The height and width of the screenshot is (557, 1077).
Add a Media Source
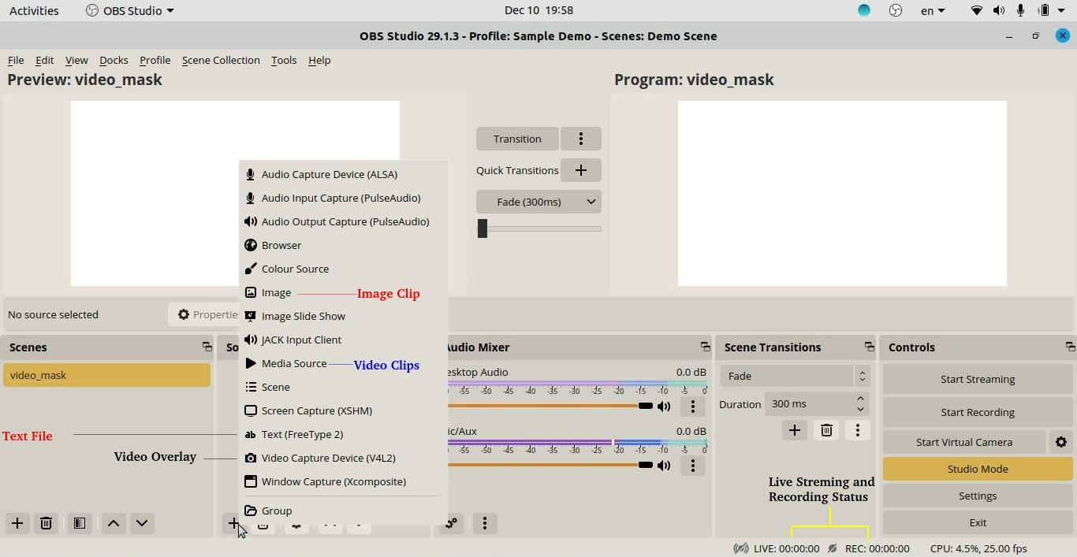[343, 363]
